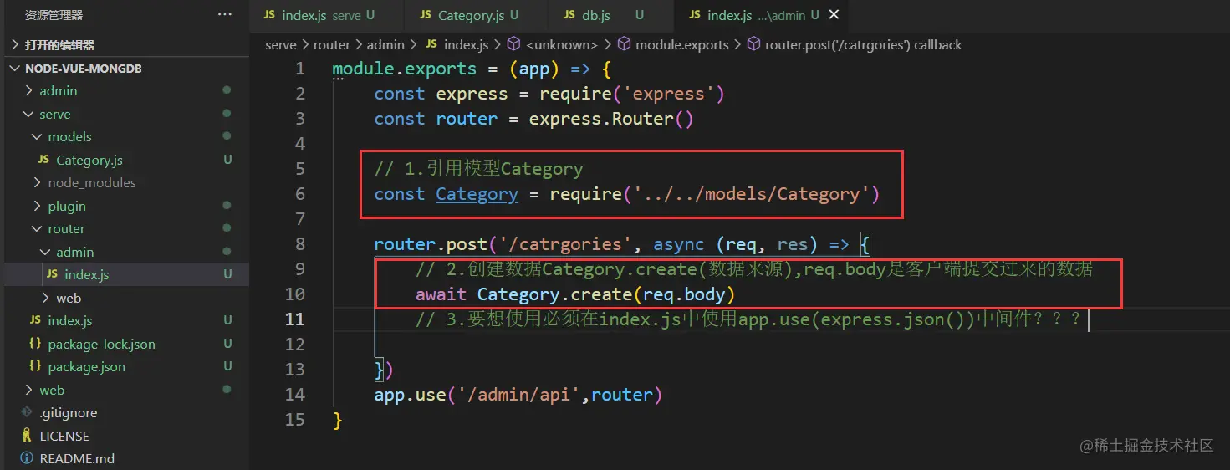Click line number 8 in the gutter
The image size is (1230, 470).
pos(300,244)
